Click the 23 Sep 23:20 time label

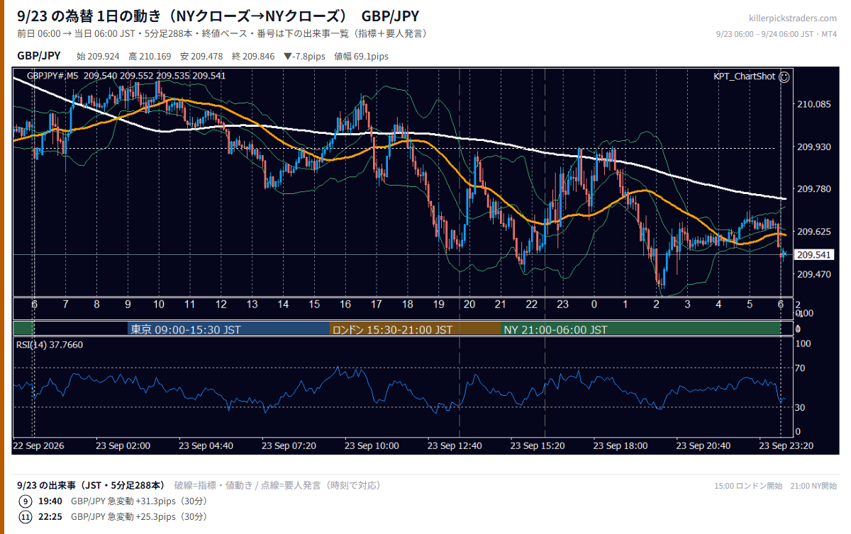(786, 446)
